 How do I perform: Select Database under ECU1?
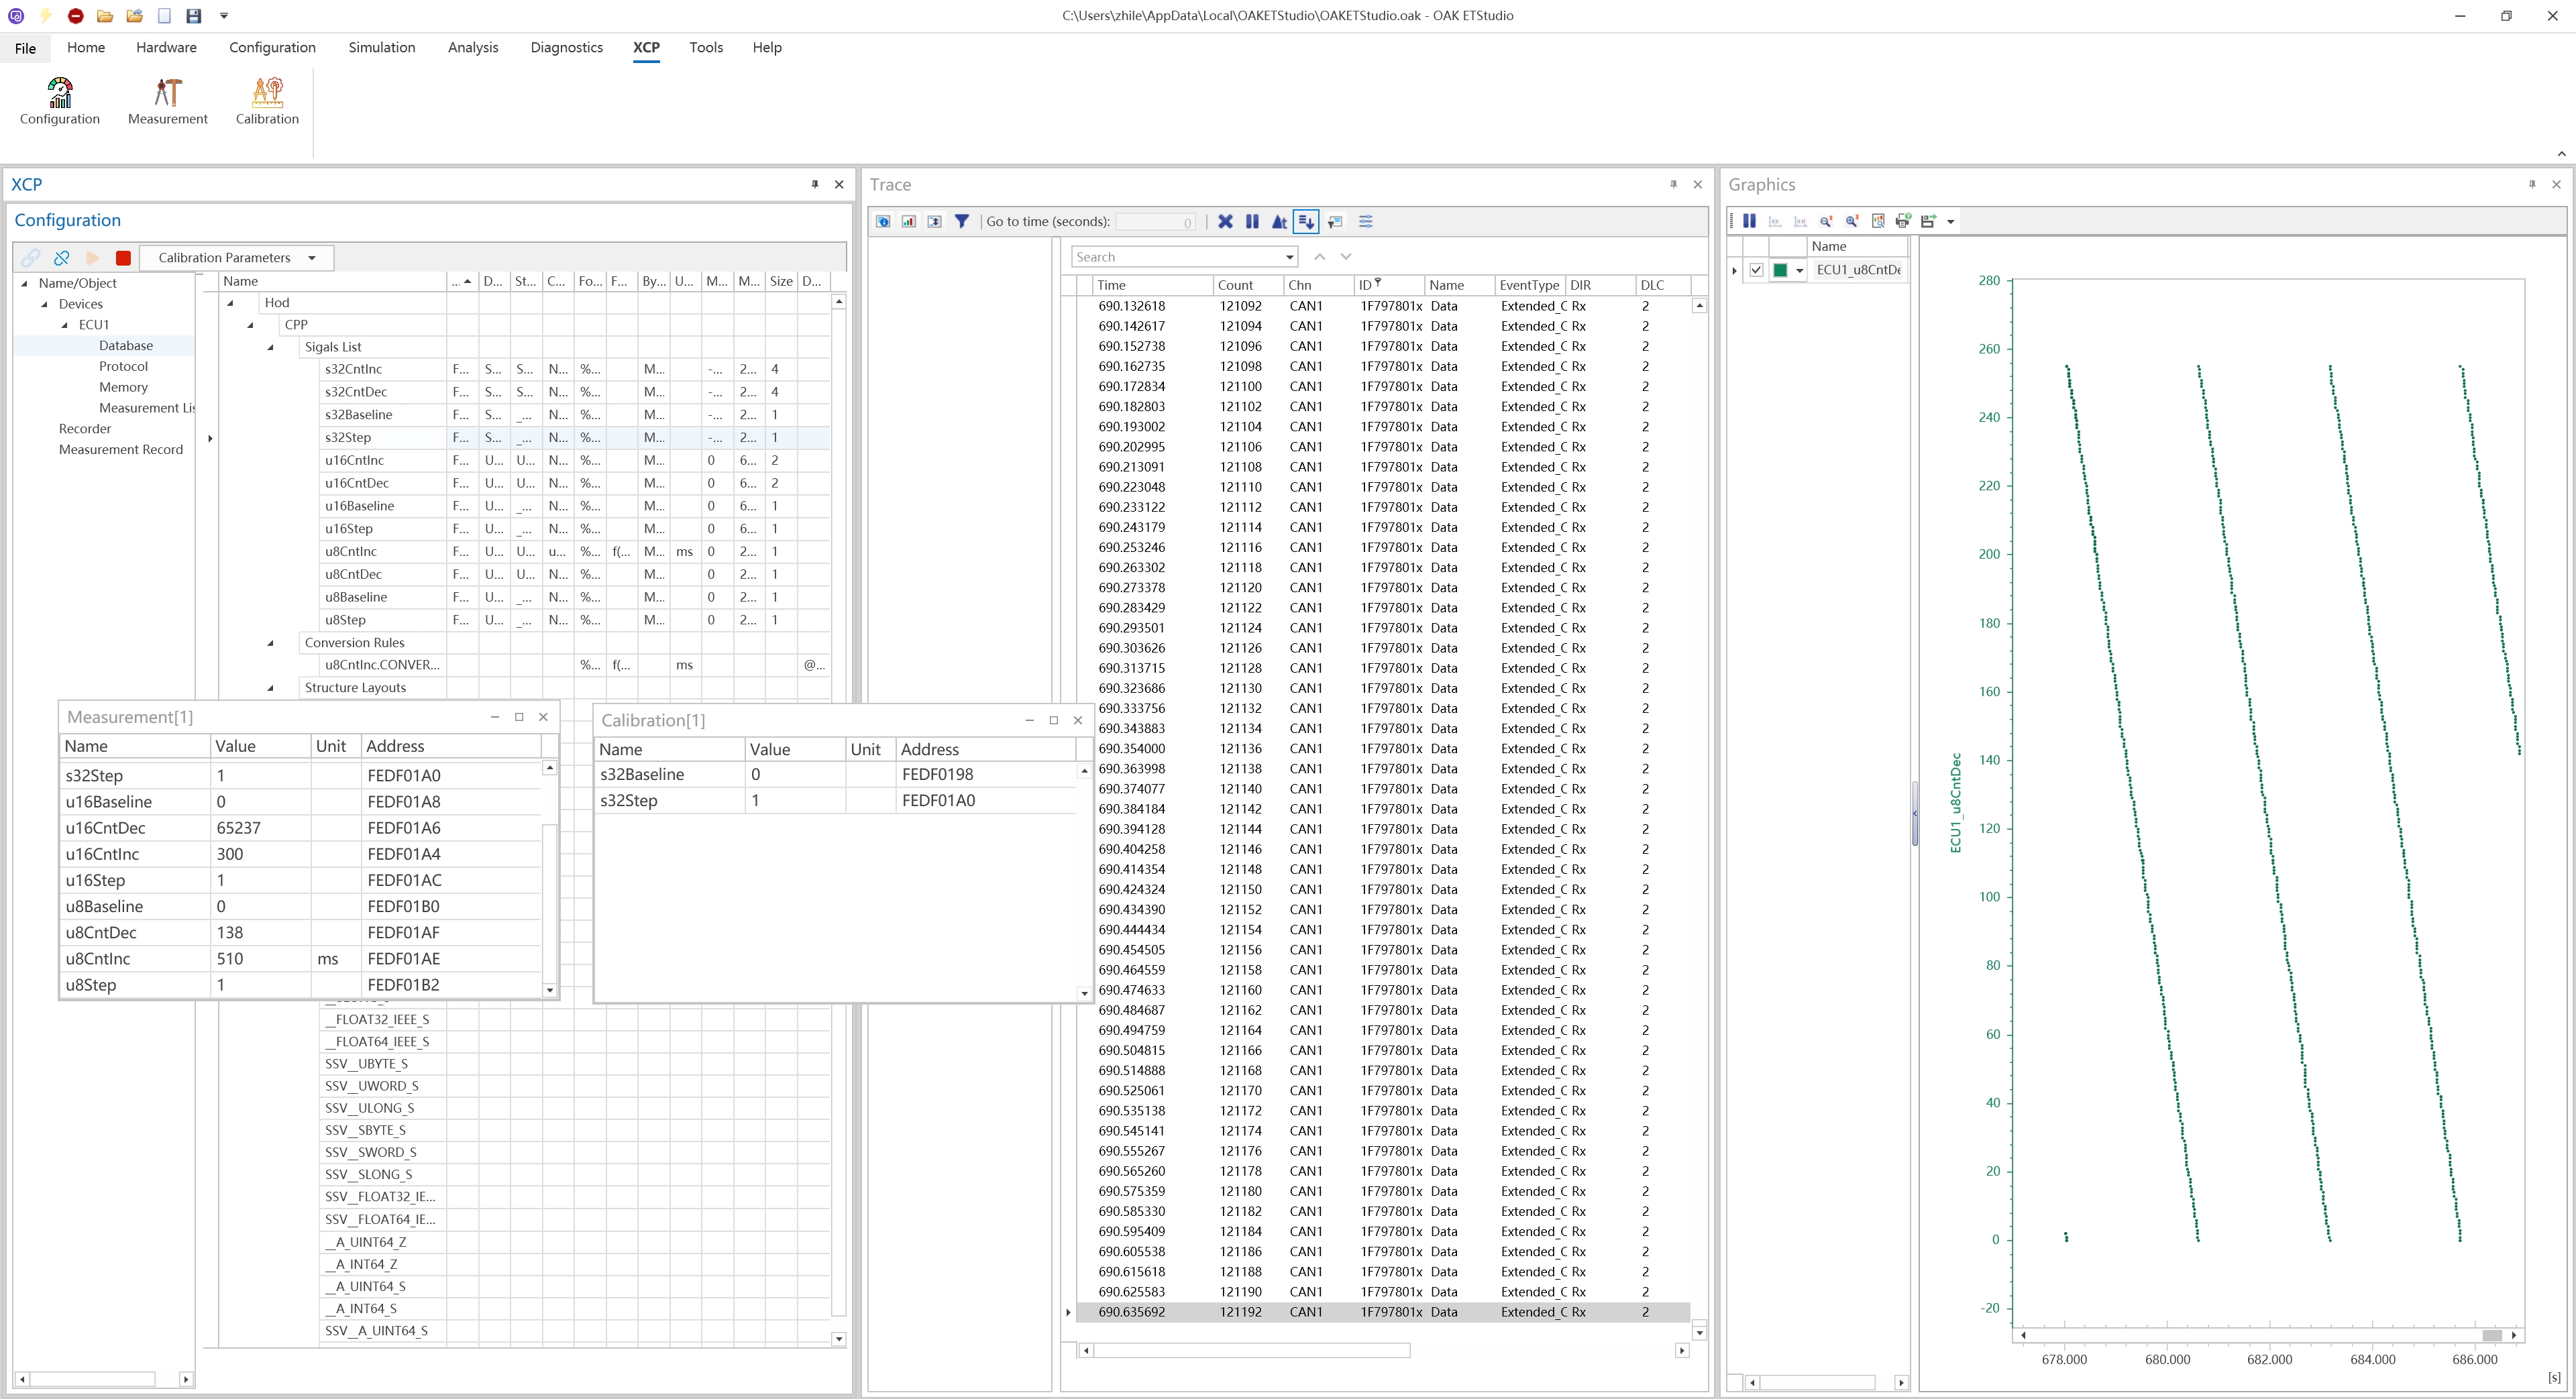(126, 345)
